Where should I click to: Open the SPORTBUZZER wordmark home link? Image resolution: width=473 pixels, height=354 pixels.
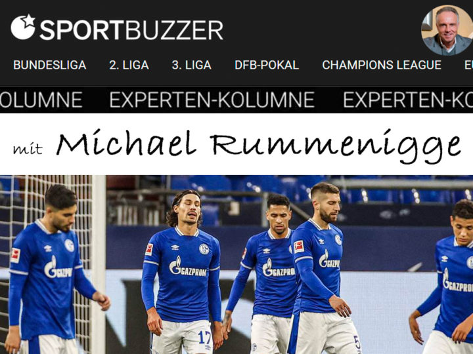131,30
